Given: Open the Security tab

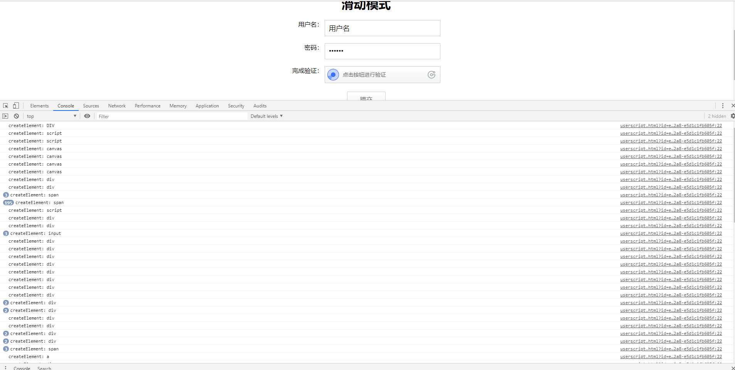Looking at the screenshot, I should click(x=236, y=106).
